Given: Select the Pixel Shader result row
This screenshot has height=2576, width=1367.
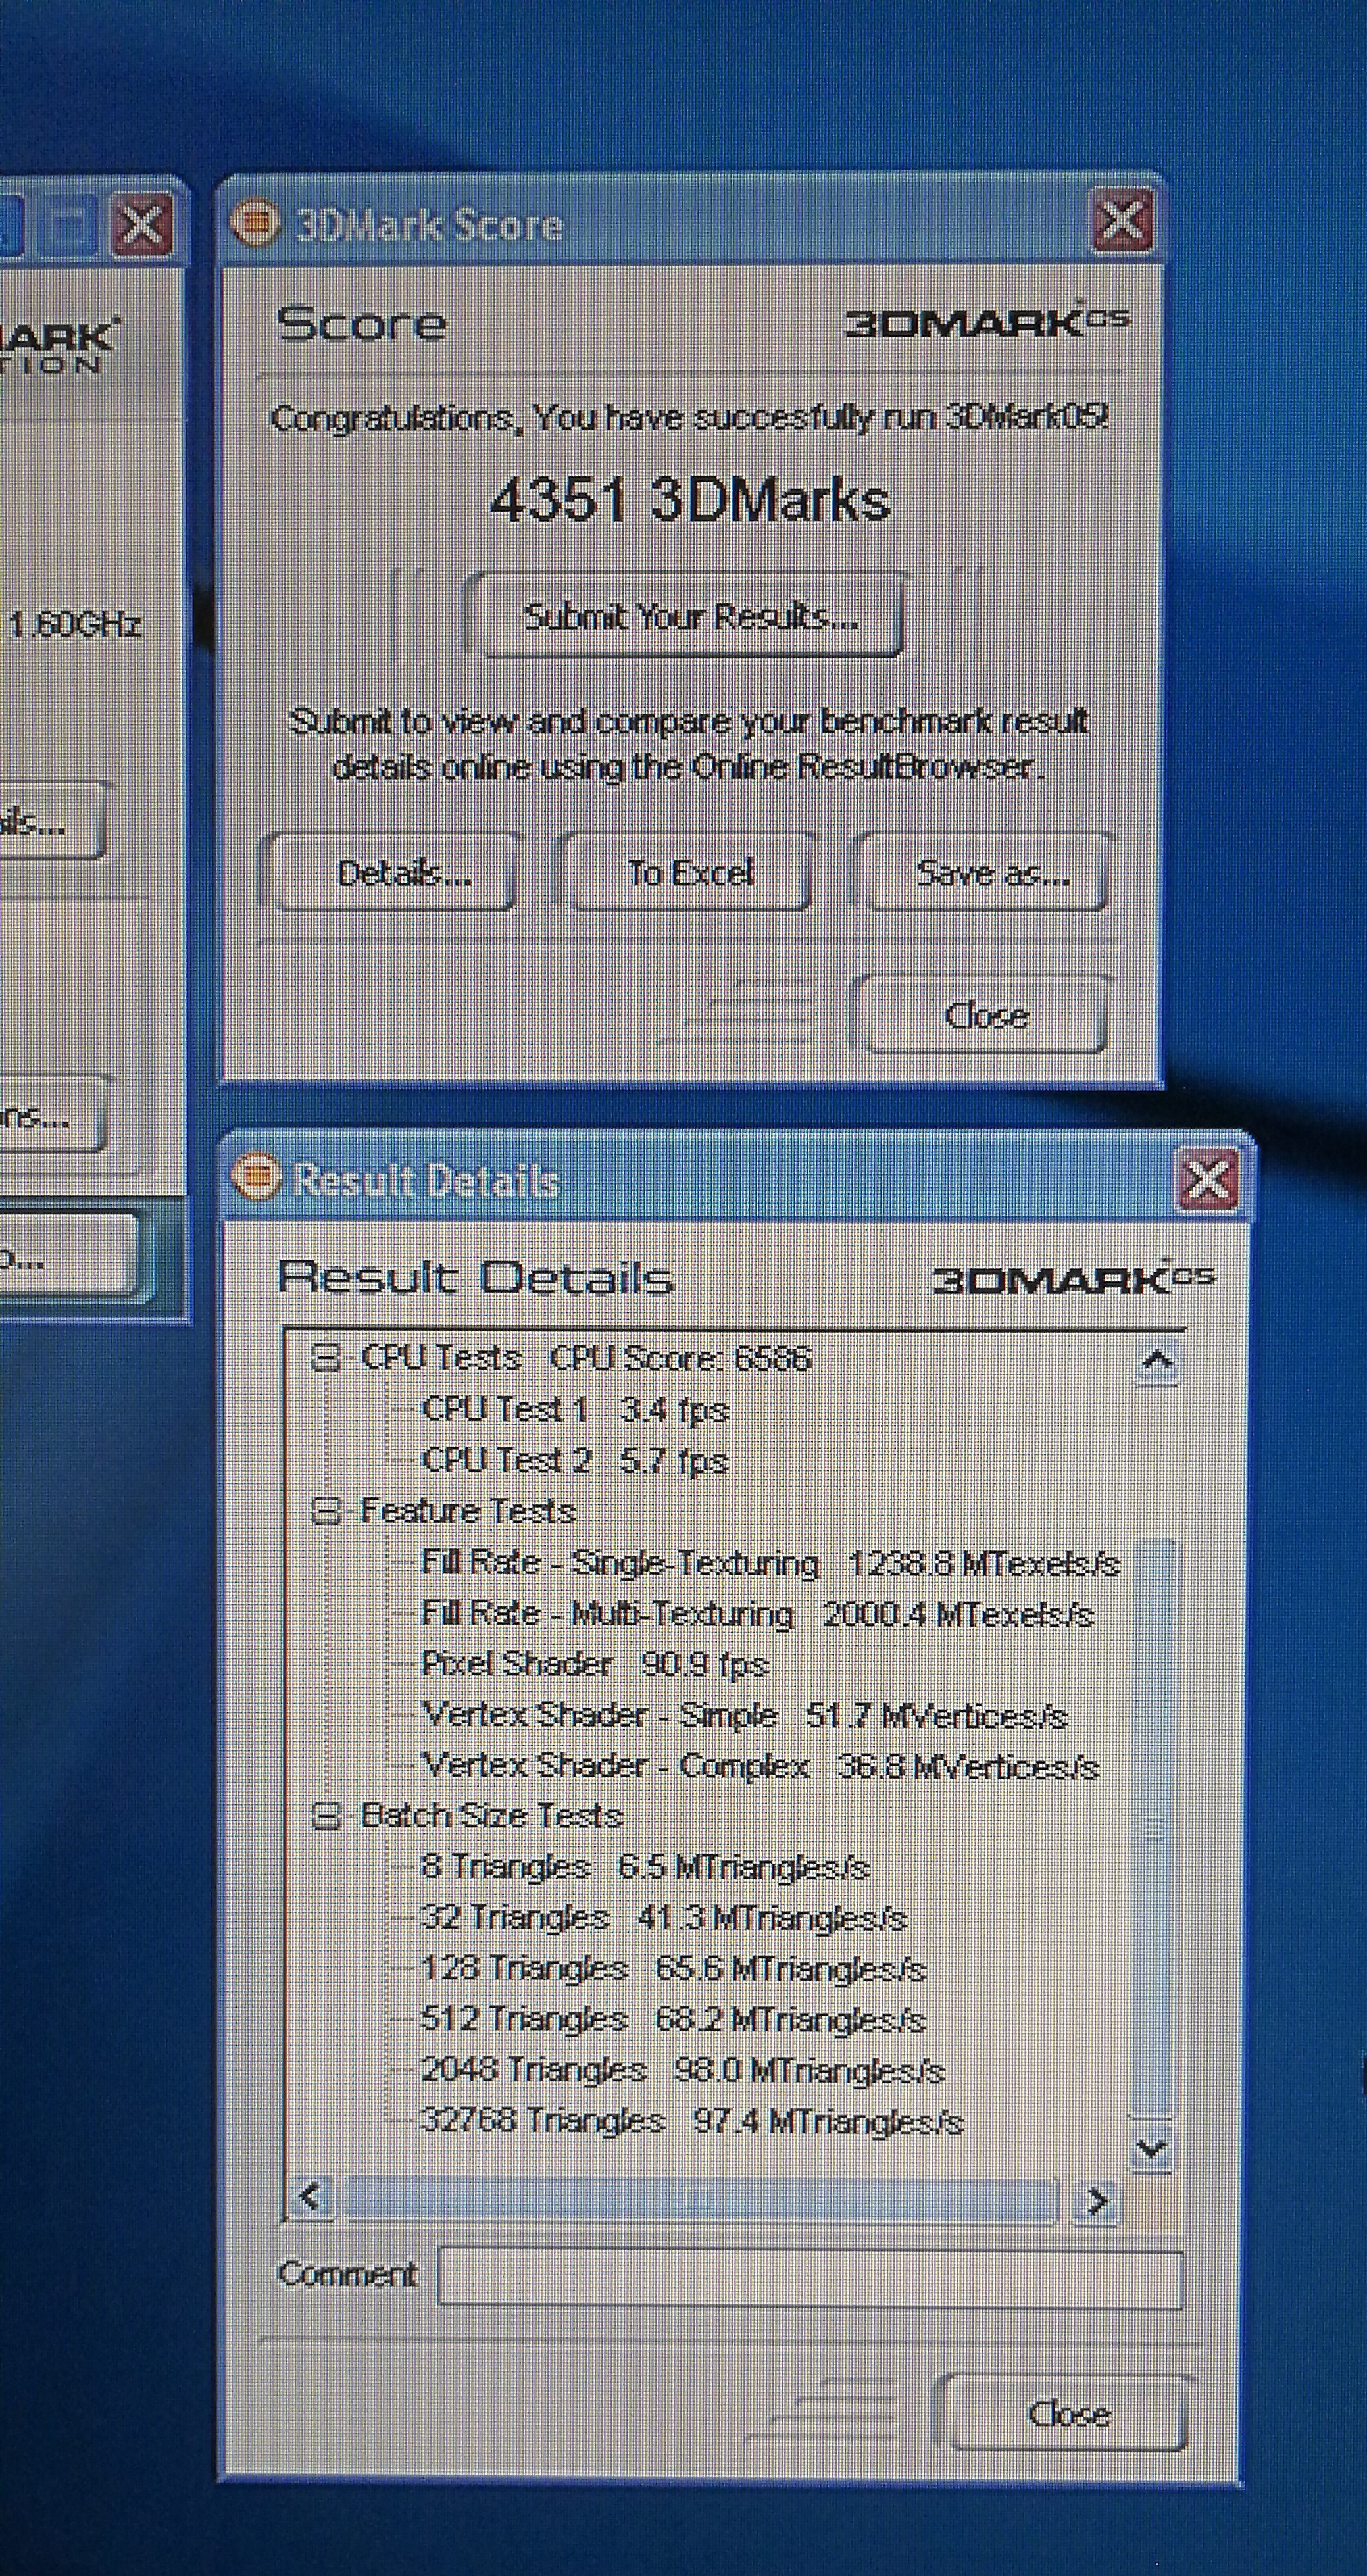Looking at the screenshot, I should tap(594, 1664).
